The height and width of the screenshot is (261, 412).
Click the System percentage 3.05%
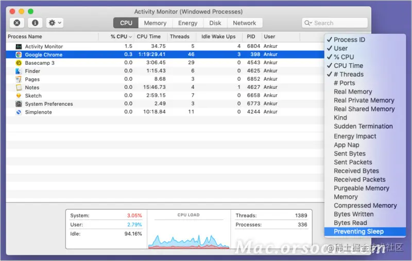[x=134, y=215]
